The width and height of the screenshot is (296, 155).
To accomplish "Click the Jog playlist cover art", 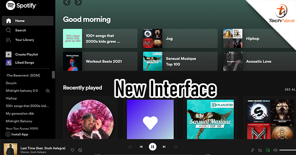I will (x=152, y=38).
